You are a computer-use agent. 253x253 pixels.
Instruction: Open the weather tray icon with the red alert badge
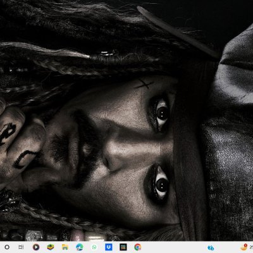pyautogui.click(x=244, y=247)
